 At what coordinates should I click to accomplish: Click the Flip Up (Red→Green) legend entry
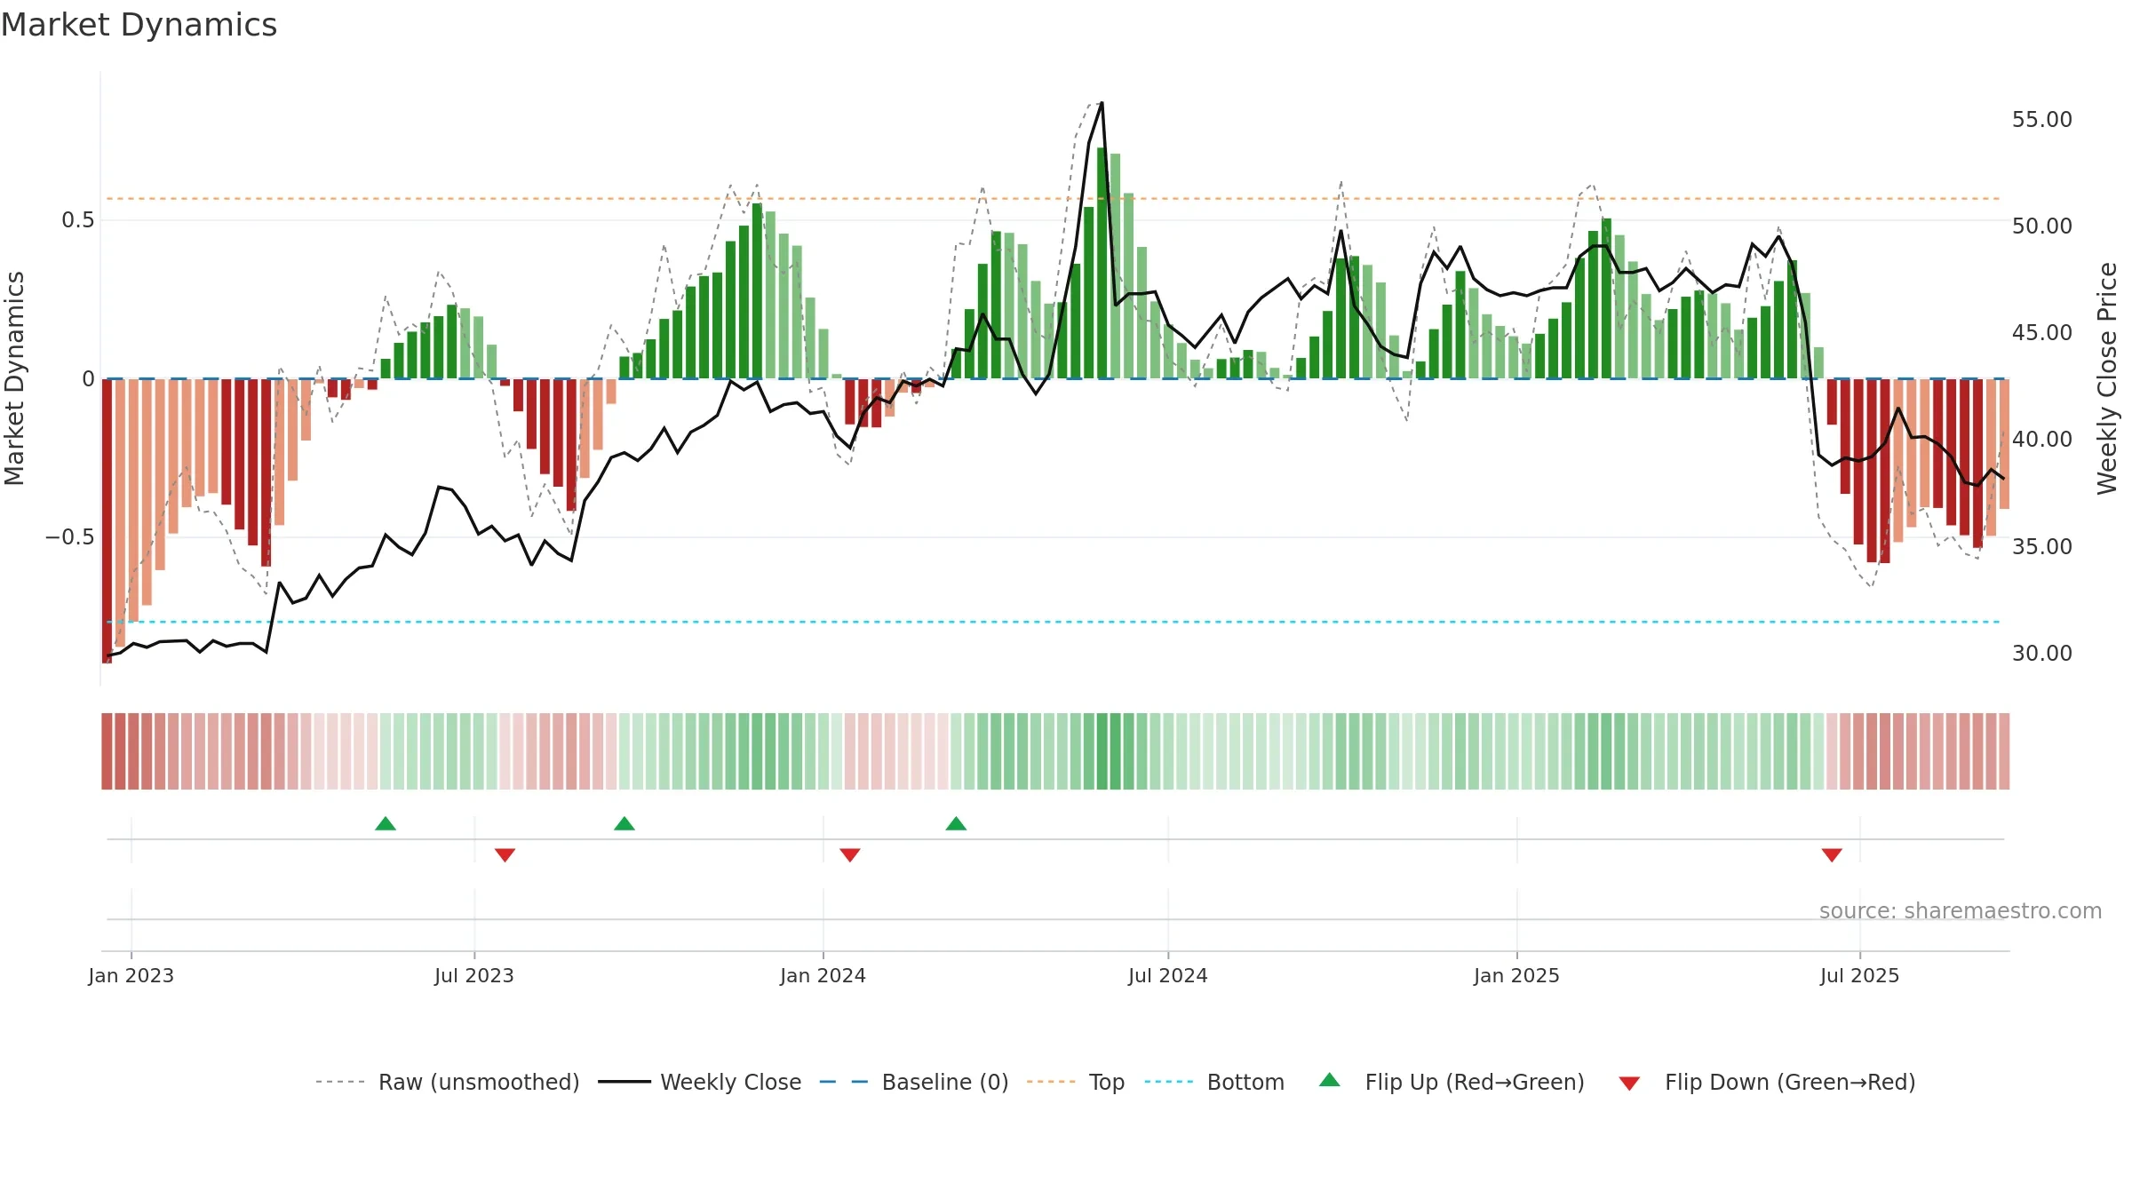[1452, 1082]
